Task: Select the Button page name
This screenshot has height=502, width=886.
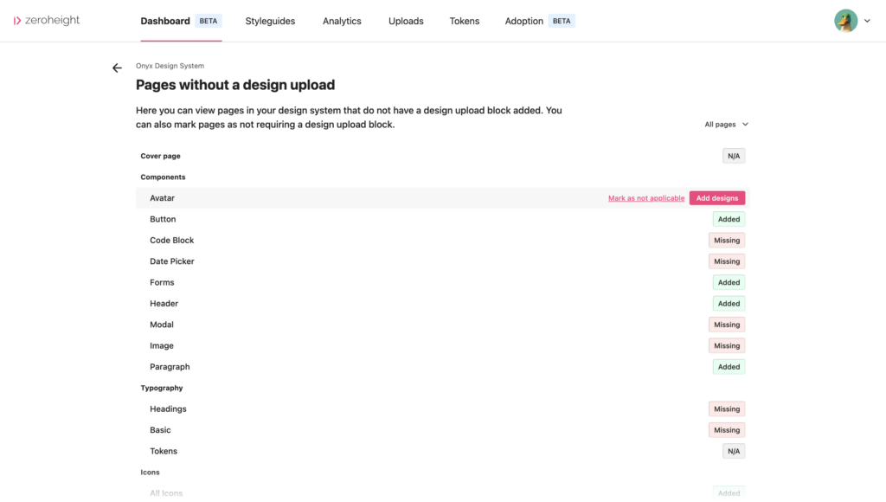Action: click(163, 219)
